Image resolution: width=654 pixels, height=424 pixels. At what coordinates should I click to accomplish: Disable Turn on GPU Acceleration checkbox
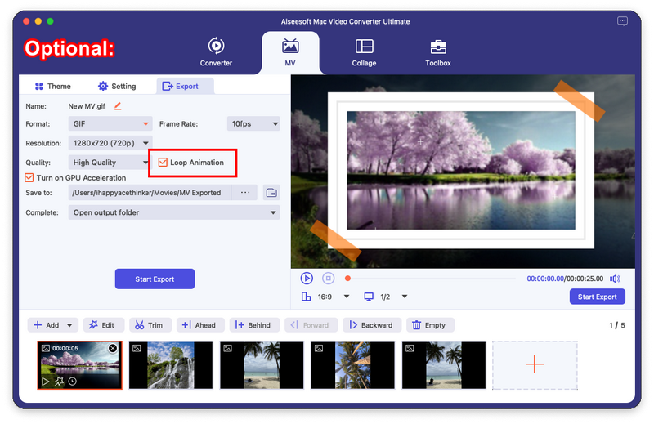[x=30, y=177]
